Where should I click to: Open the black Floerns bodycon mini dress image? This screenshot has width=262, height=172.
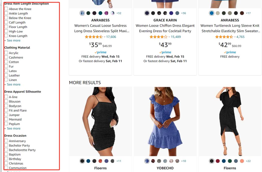coord(100,121)
